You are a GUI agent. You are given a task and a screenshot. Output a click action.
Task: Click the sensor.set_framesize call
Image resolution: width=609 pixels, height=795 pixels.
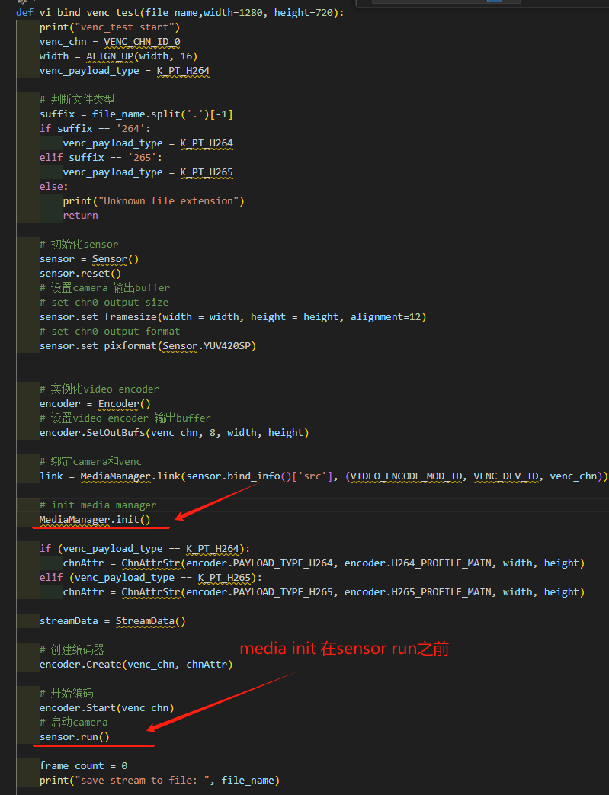point(98,317)
